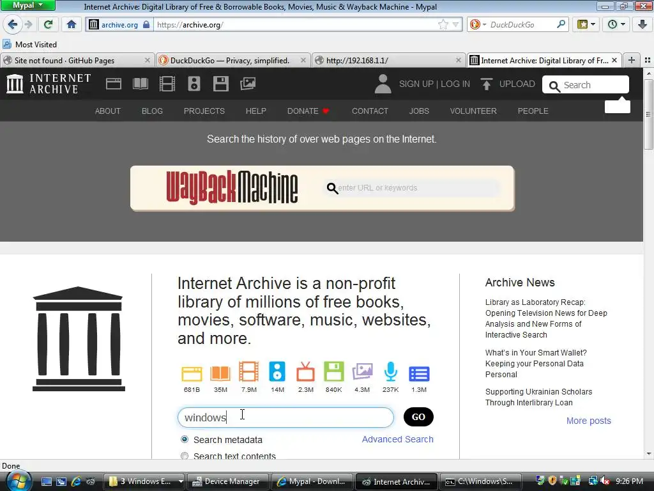Image resolution: width=654 pixels, height=491 pixels.
Task: Click the page vertical scrollbar thumb
Action: 648,114
